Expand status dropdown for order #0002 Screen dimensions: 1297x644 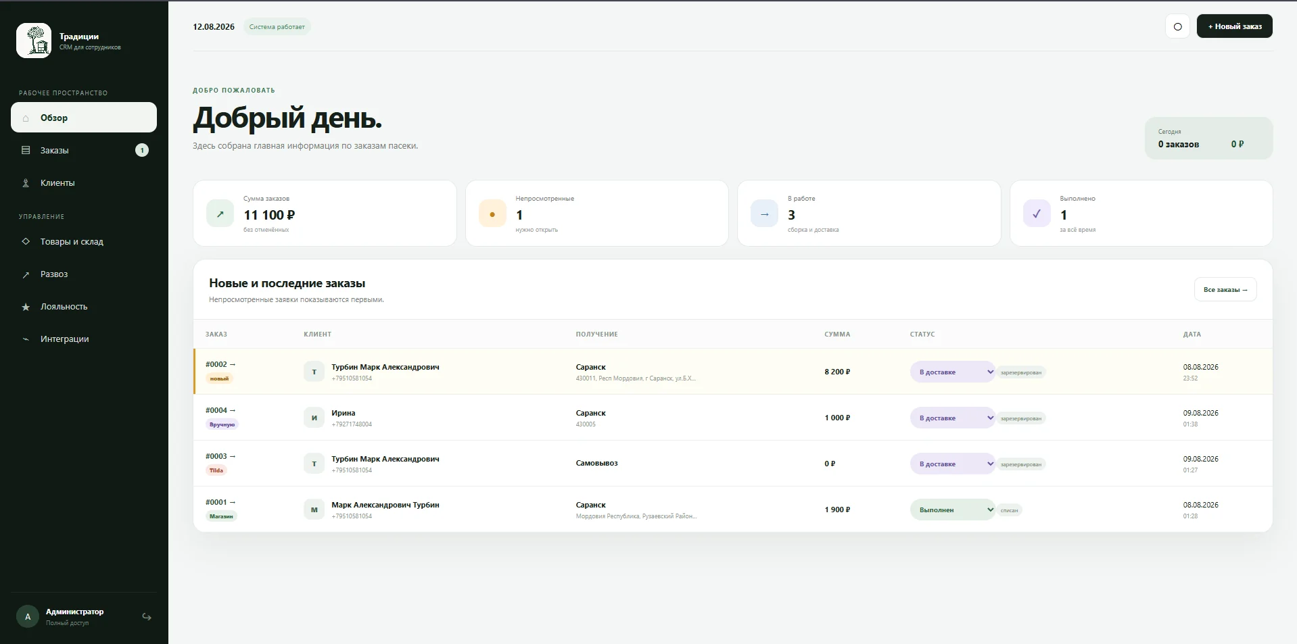(952, 372)
